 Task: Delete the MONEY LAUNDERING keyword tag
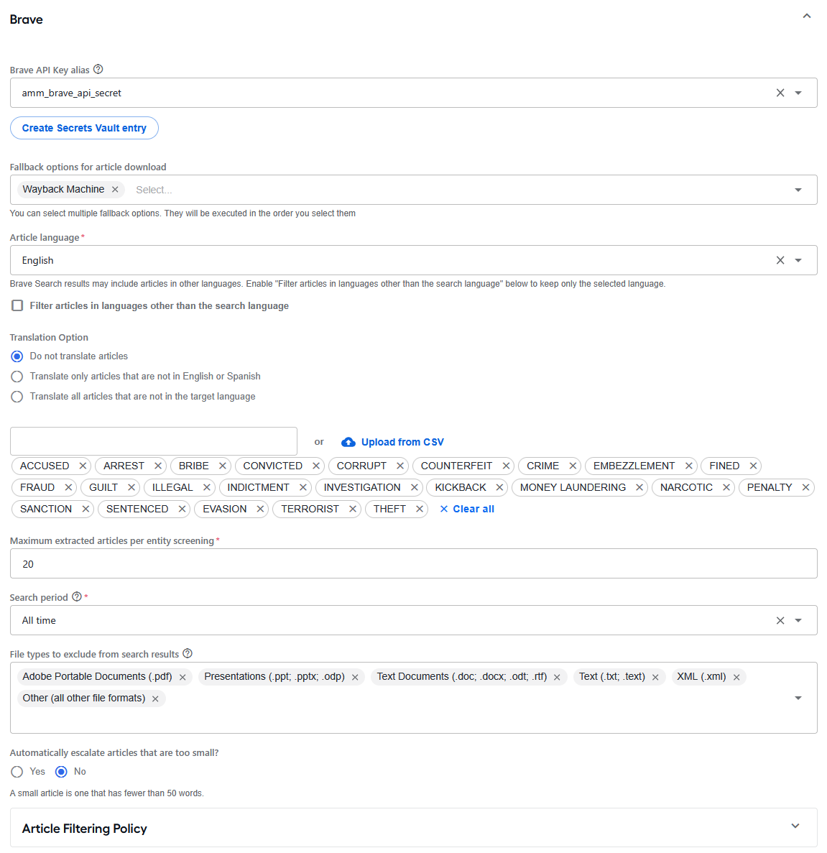point(639,487)
